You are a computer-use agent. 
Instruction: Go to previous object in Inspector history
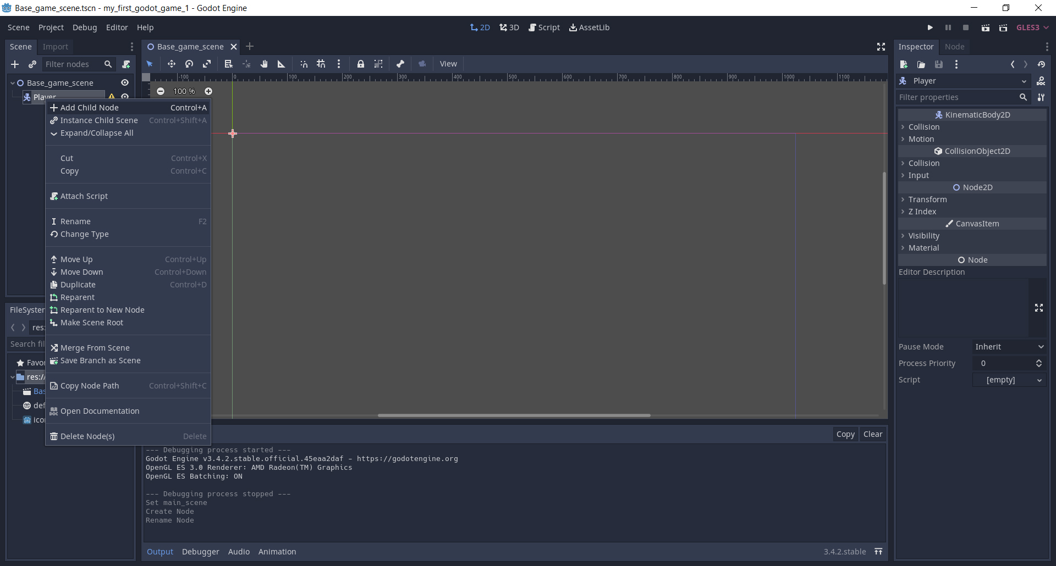(x=1013, y=64)
